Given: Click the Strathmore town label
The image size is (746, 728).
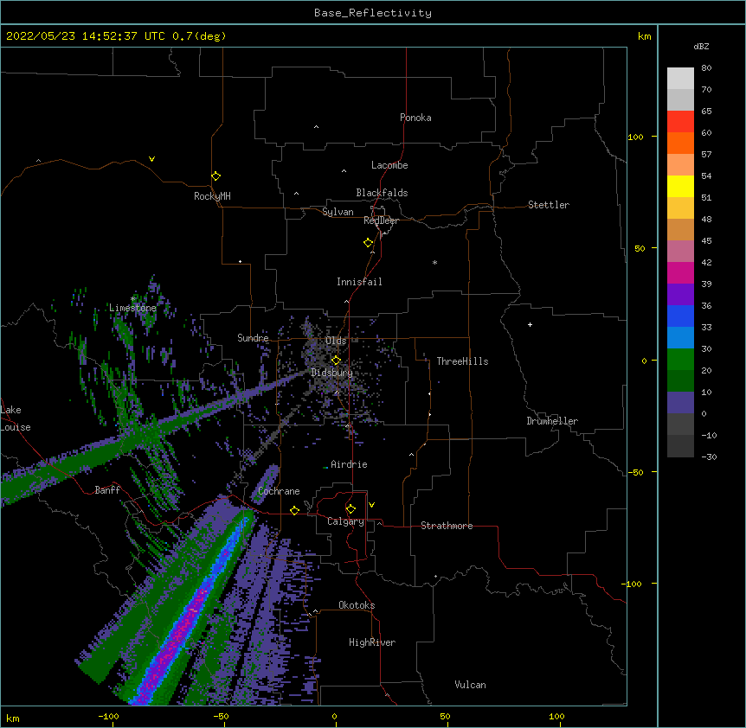Looking at the screenshot, I should [x=447, y=526].
